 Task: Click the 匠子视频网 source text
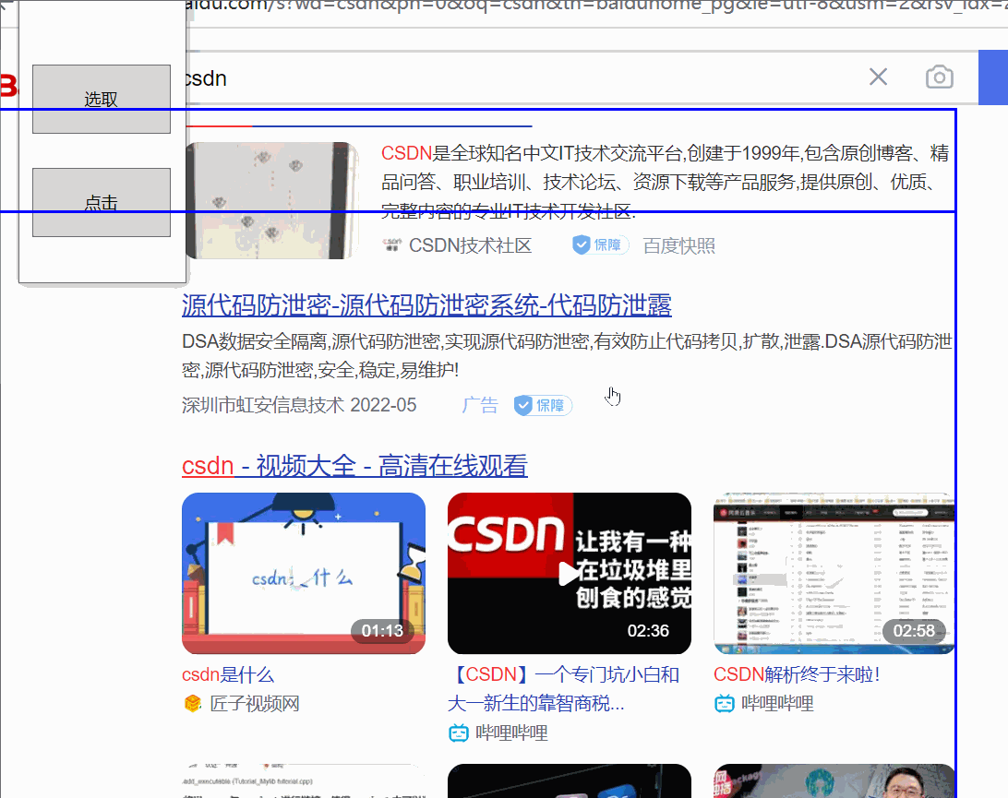click(255, 704)
